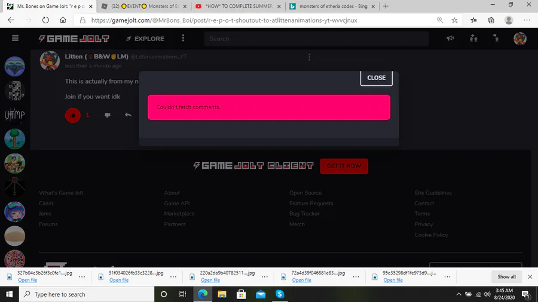Open the Game API footer link
Image resolution: width=538 pixels, height=302 pixels.
coord(177,204)
